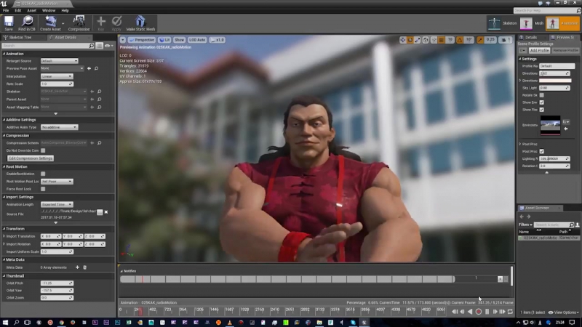582x327 pixels.
Task: Click Edit Compression Settings button
Action: (x=31, y=158)
